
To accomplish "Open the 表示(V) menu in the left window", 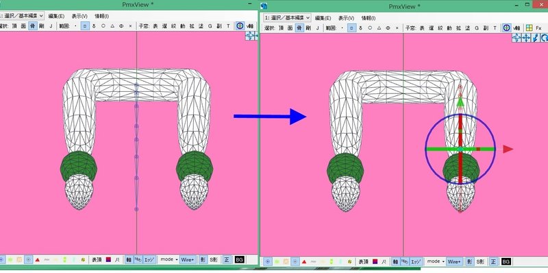I will click(x=79, y=16).
